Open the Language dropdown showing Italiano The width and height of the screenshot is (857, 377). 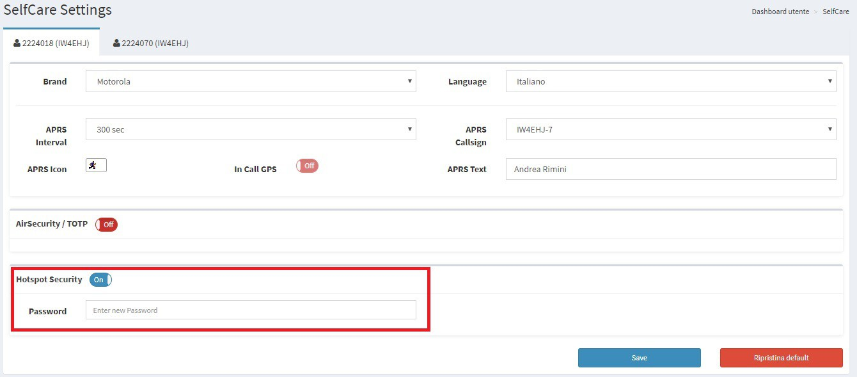pyautogui.click(x=671, y=81)
